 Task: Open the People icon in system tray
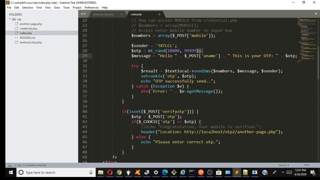click(x=274, y=172)
